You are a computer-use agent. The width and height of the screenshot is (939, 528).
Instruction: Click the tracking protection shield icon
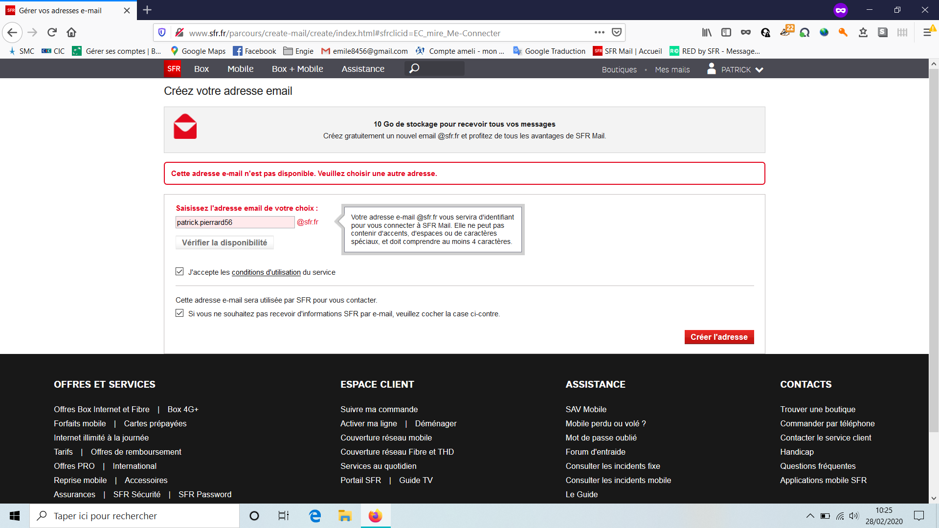pyautogui.click(x=162, y=33)
